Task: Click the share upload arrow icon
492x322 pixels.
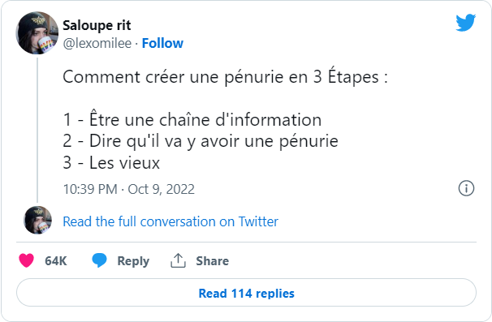Action: click(178, 260)
